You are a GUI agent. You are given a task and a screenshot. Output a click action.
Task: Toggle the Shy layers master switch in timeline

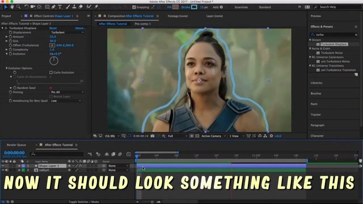click(107, 154)
